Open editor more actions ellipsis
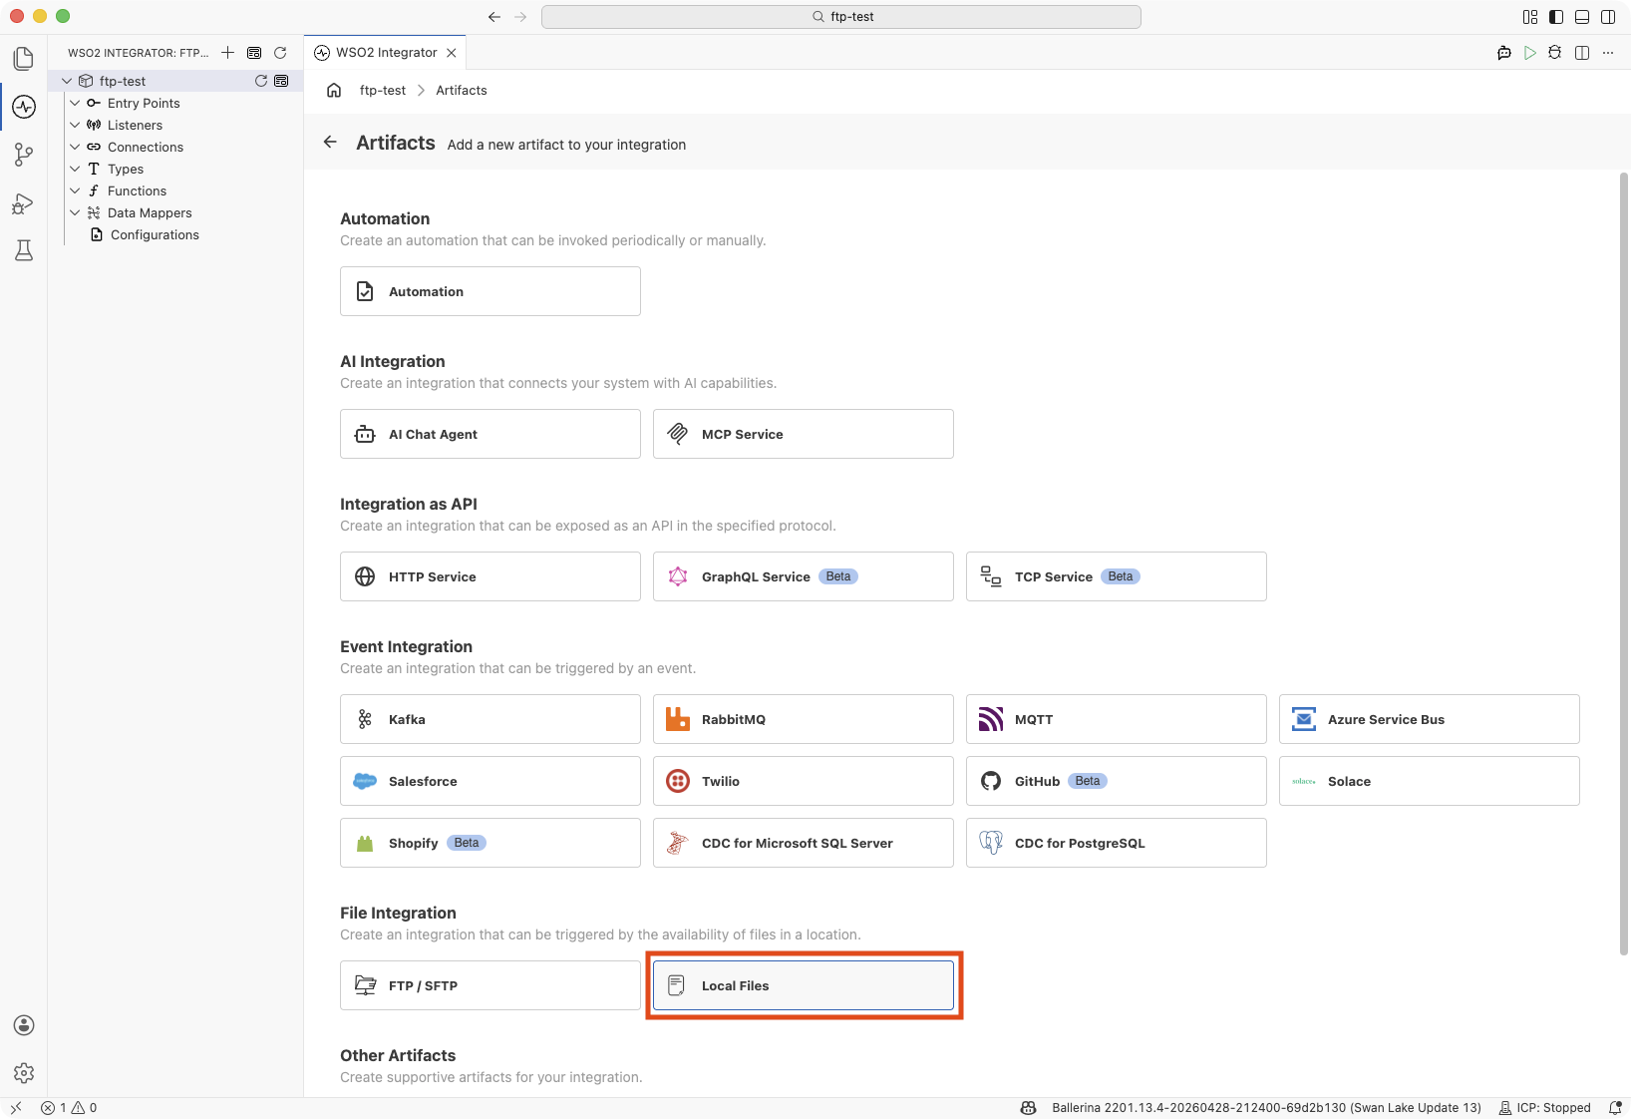1631x1119 pixels. coord(1608,53)
